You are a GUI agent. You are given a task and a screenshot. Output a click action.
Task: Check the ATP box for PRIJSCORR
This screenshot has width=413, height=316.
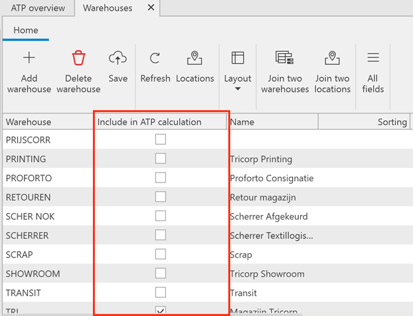click(x=161, y=139)
